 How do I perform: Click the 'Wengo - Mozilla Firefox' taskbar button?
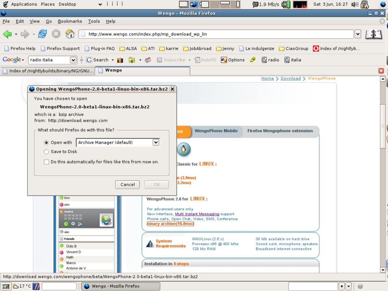121,286
